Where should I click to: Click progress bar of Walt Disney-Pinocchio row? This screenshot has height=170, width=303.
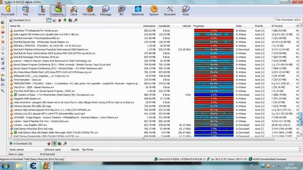(x=214, y=129)
